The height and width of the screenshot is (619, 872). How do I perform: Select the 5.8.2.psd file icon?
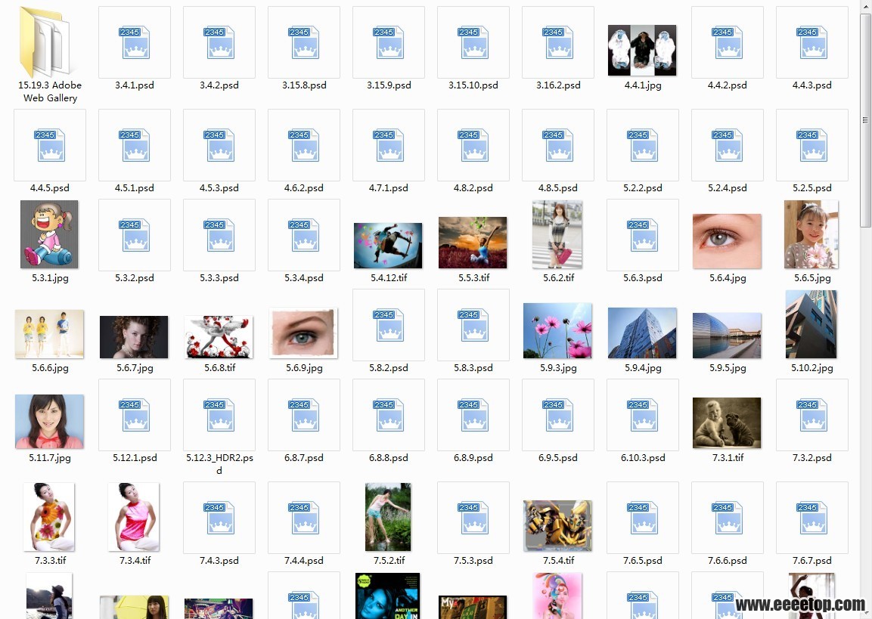tap(389, 325)
